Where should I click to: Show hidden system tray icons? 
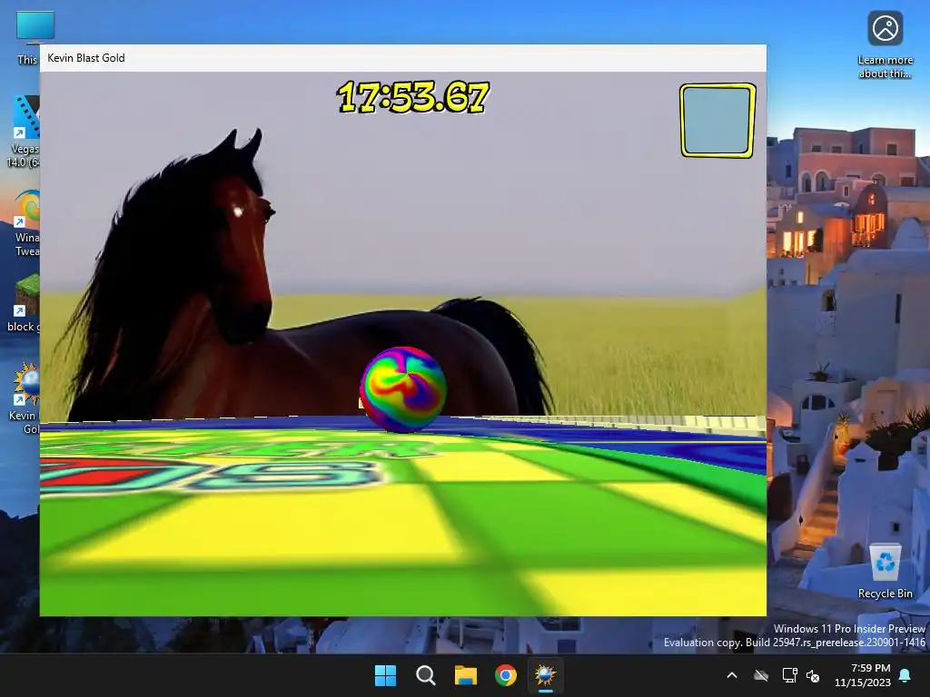732,675
